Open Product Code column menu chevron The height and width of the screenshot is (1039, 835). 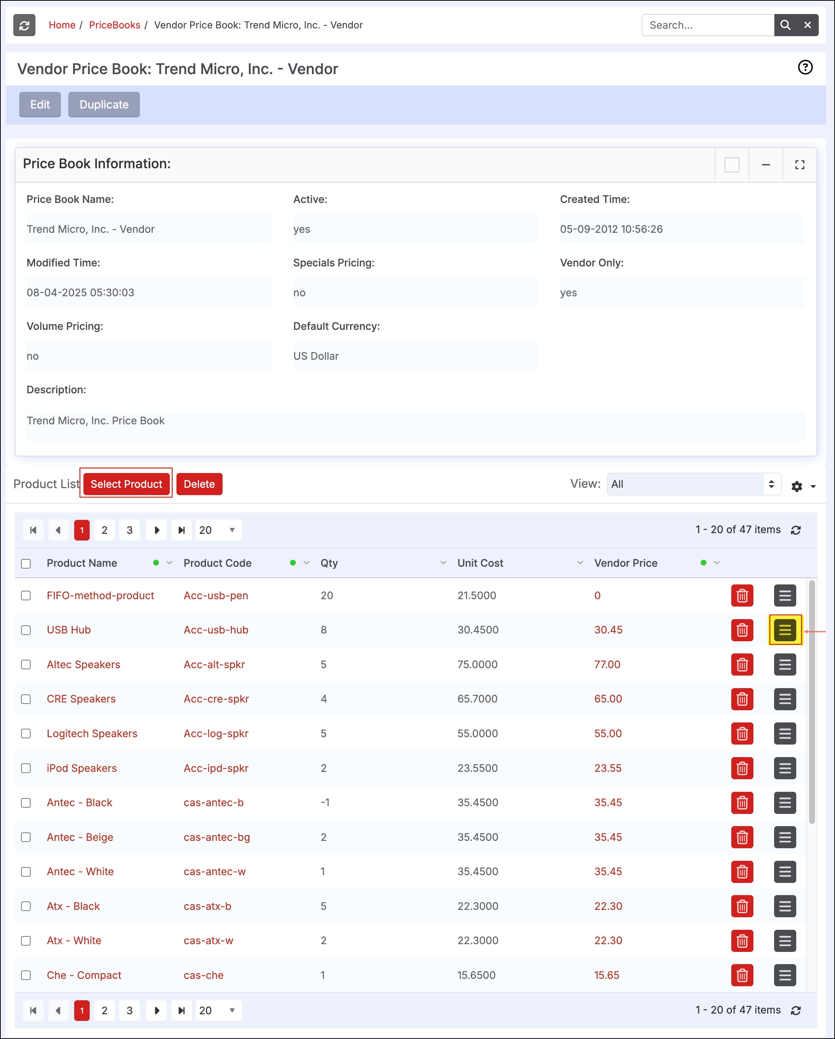[306, 563]
